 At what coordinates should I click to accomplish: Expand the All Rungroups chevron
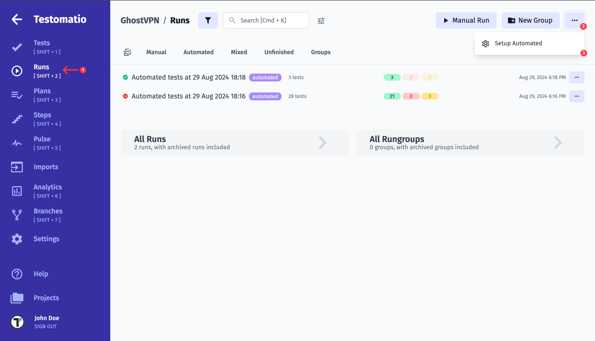558,142
